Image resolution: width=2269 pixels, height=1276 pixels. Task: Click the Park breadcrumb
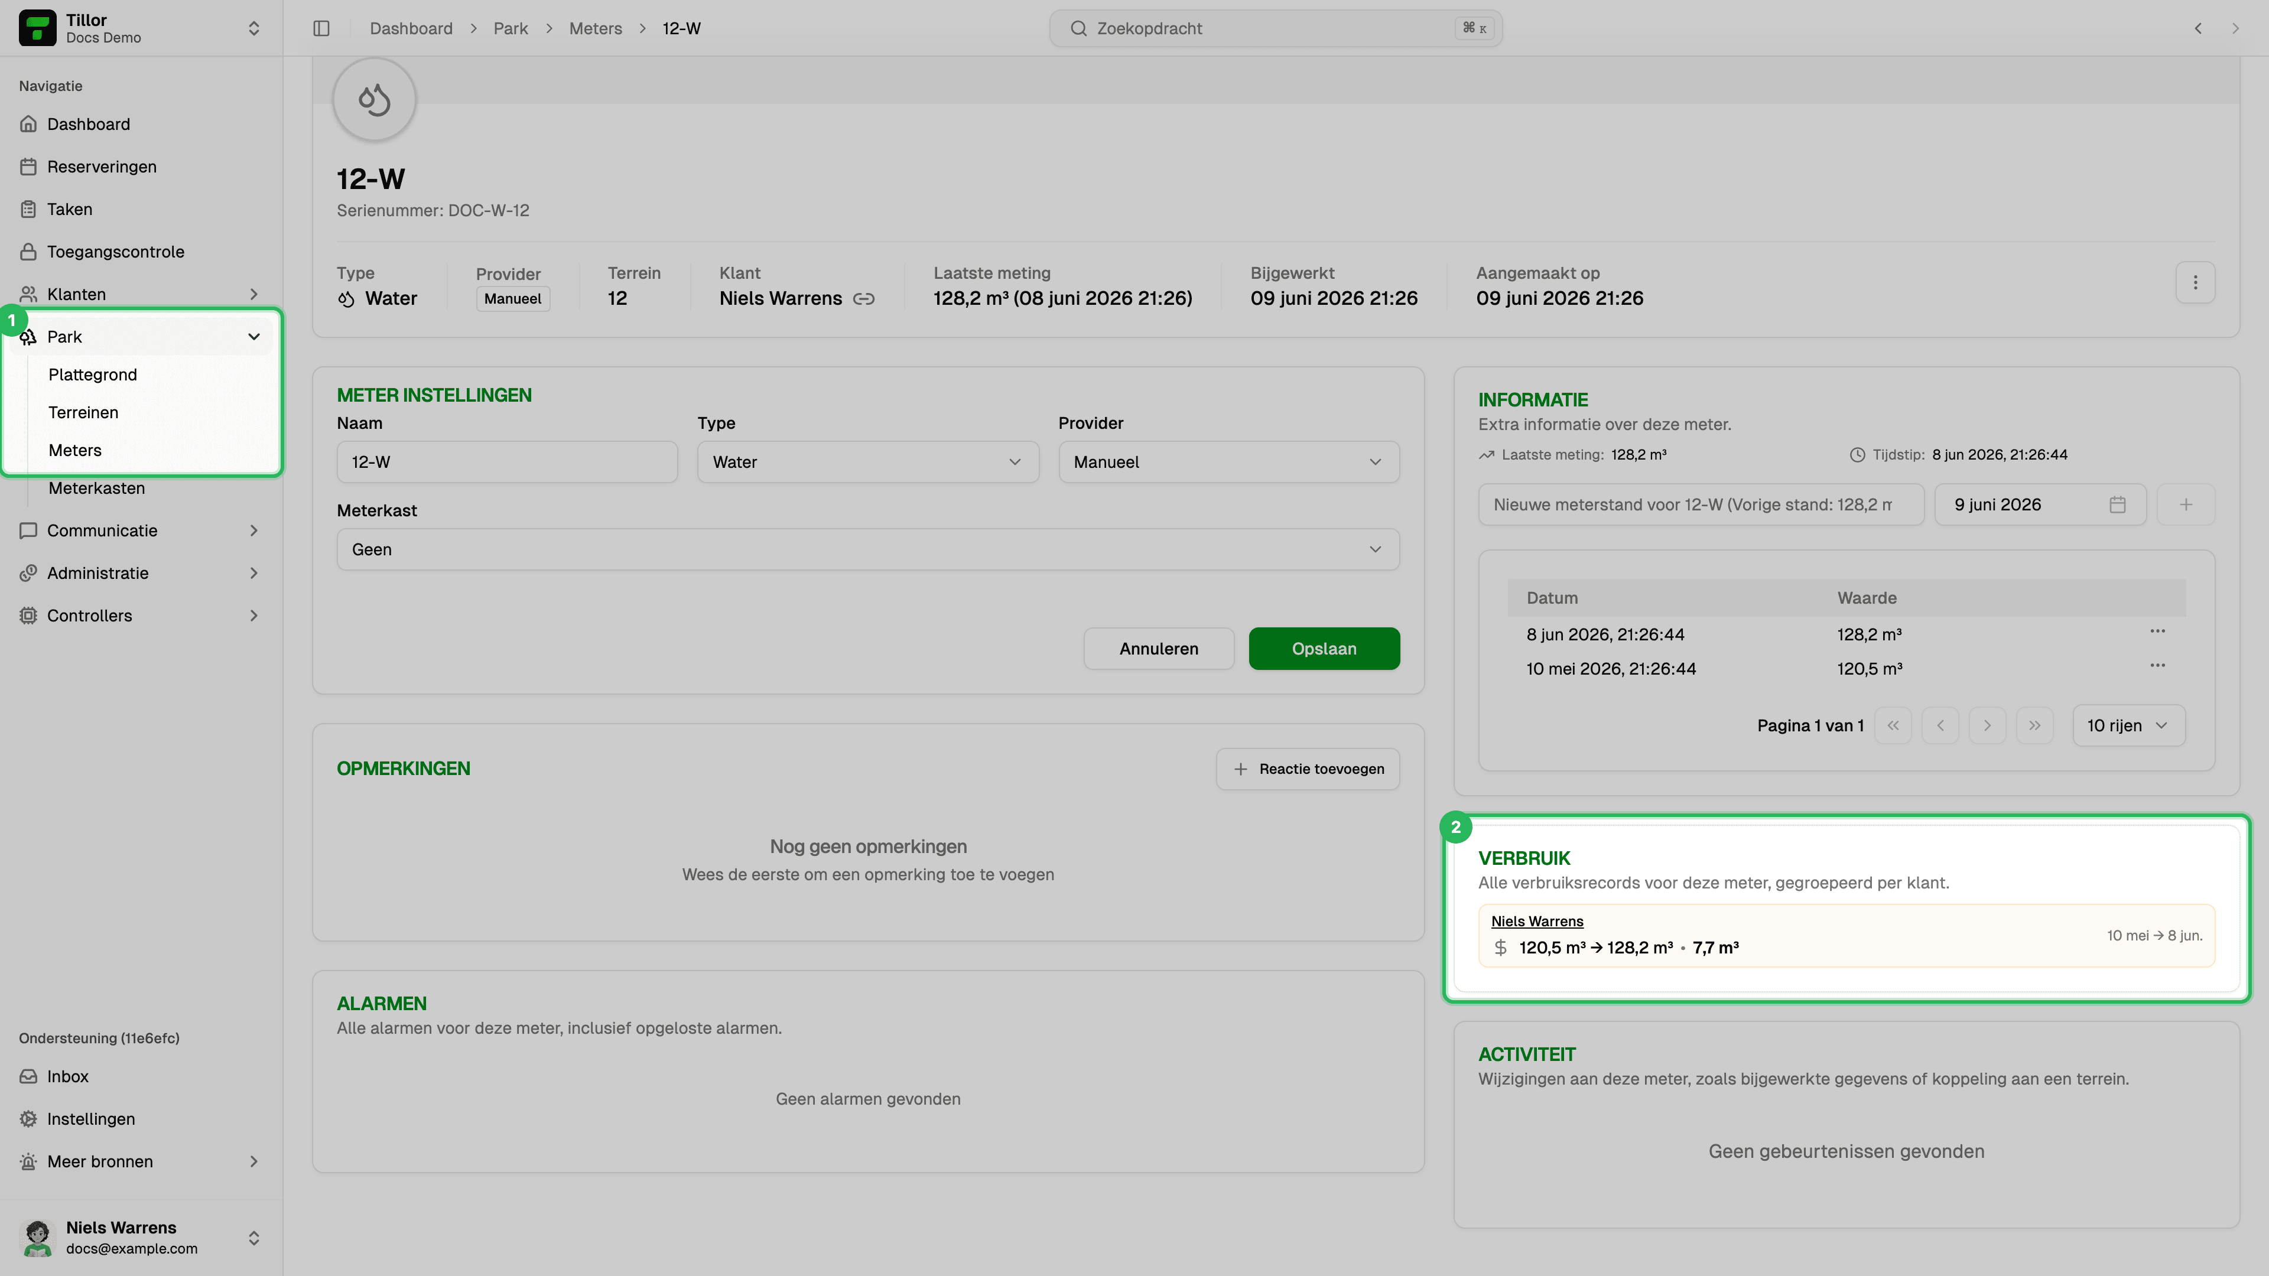tap(510, 28)
